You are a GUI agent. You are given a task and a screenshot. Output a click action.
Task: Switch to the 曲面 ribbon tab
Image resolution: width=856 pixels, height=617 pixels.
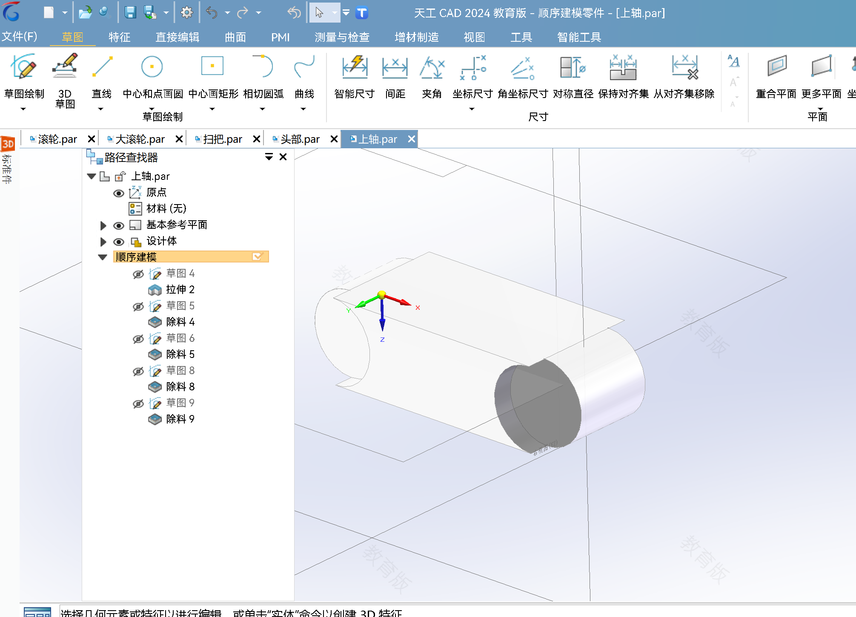coord(235,37)
